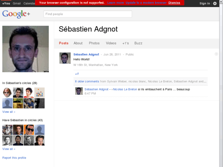Open the settings gear icon

pos(215,3)
